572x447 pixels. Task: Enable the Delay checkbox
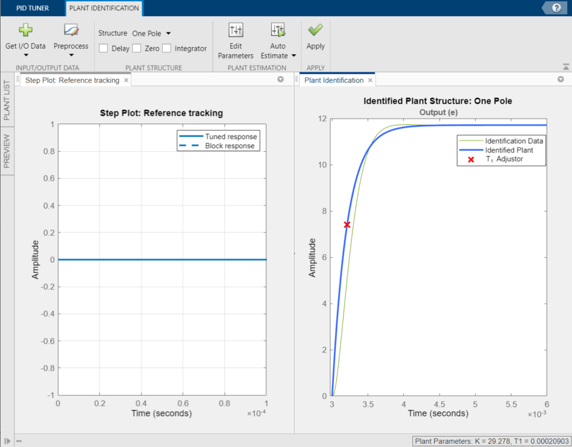[x=104, y=48]
